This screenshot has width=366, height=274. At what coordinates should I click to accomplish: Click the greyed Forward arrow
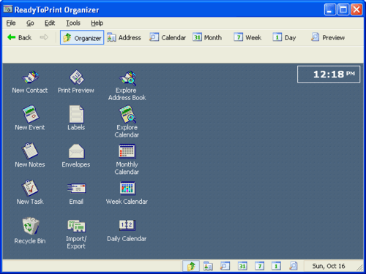click(44, 37)
